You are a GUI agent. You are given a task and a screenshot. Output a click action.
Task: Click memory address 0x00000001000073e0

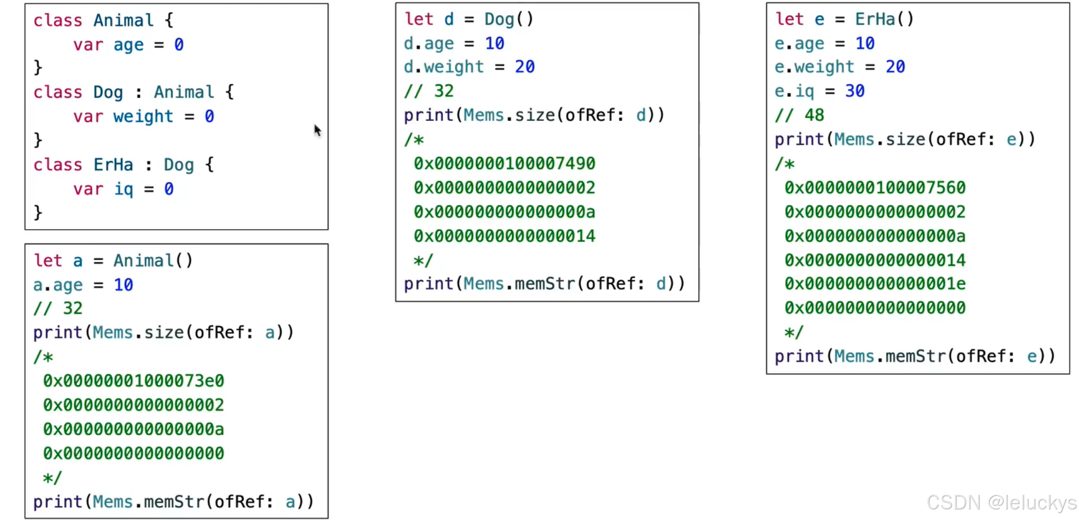pos(133,381)
